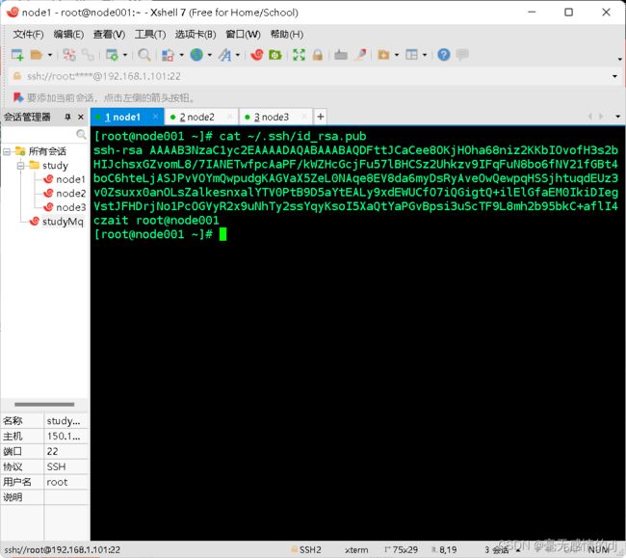
Task: Click the font toolbar icon
Action: (224, 55)
